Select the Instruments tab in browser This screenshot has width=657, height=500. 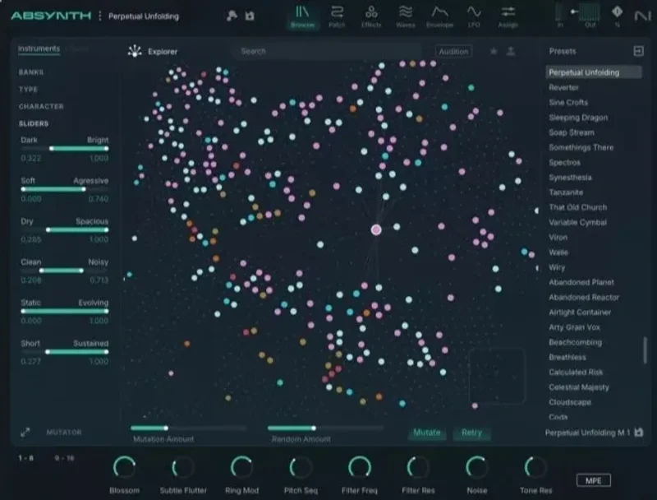tap(39, 49)
